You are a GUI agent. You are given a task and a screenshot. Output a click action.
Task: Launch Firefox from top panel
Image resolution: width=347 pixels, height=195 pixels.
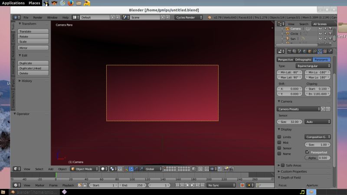tap(71, 3)
